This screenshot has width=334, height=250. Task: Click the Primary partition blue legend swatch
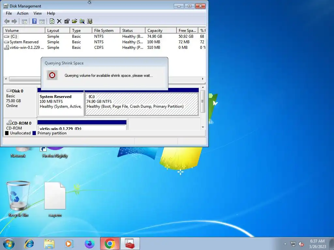[34, 133]
